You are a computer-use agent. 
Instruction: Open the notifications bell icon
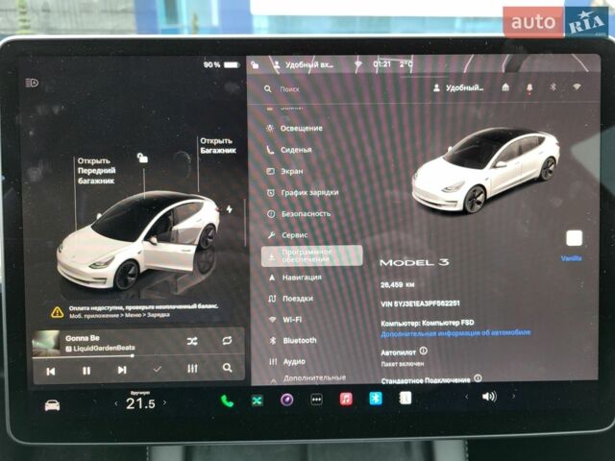(529, 87)
